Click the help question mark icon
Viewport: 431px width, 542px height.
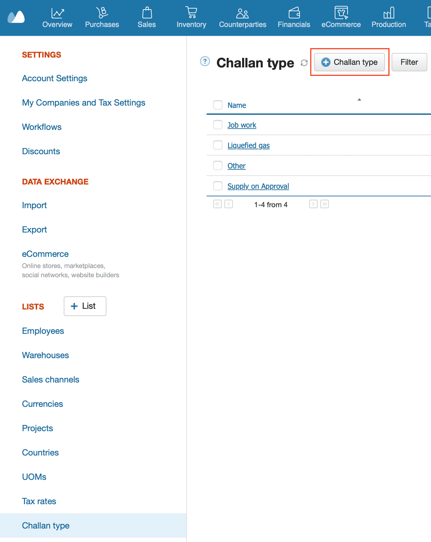pyautogui.click(x=205, y=62)
